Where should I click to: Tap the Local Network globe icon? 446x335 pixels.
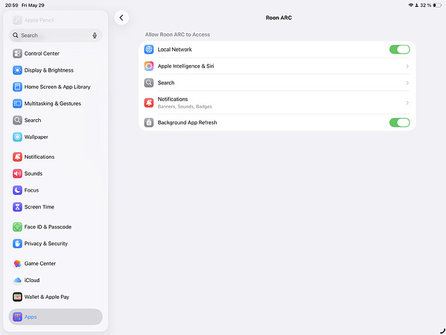tap(149, 50)
